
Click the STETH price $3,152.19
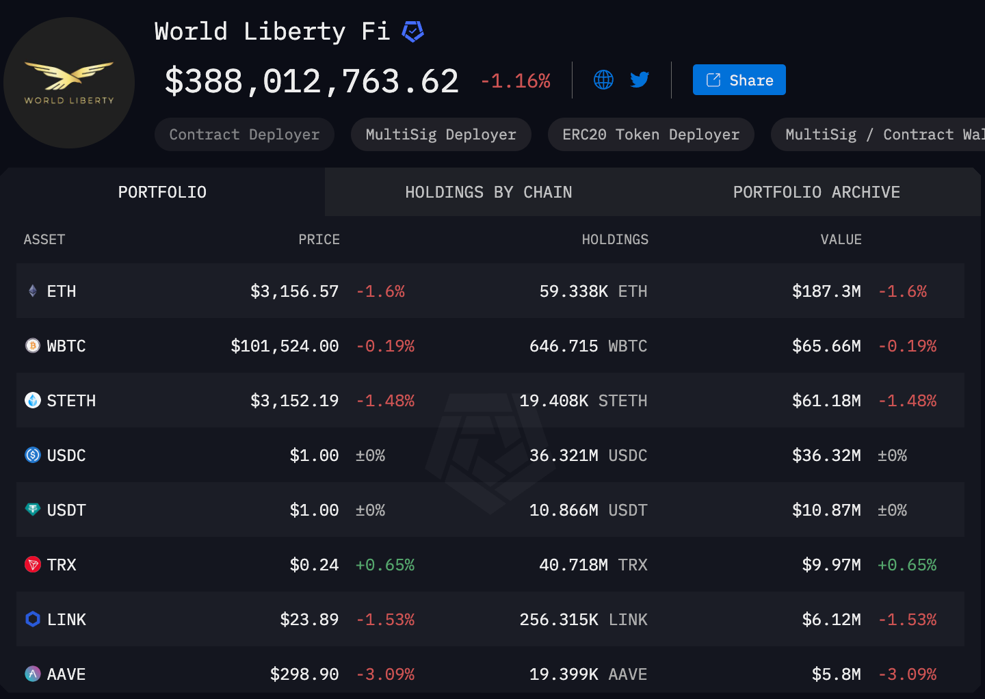tap(295, 401)
